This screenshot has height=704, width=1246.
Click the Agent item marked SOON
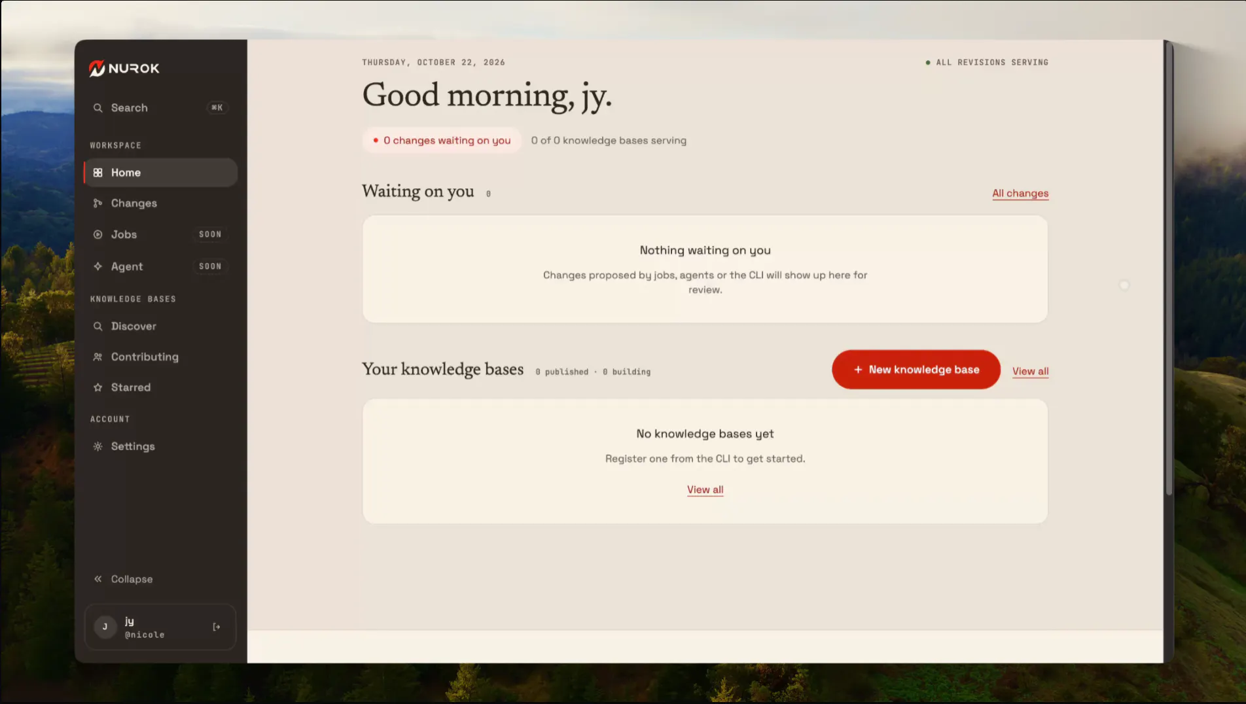click(x=160, y=266)
